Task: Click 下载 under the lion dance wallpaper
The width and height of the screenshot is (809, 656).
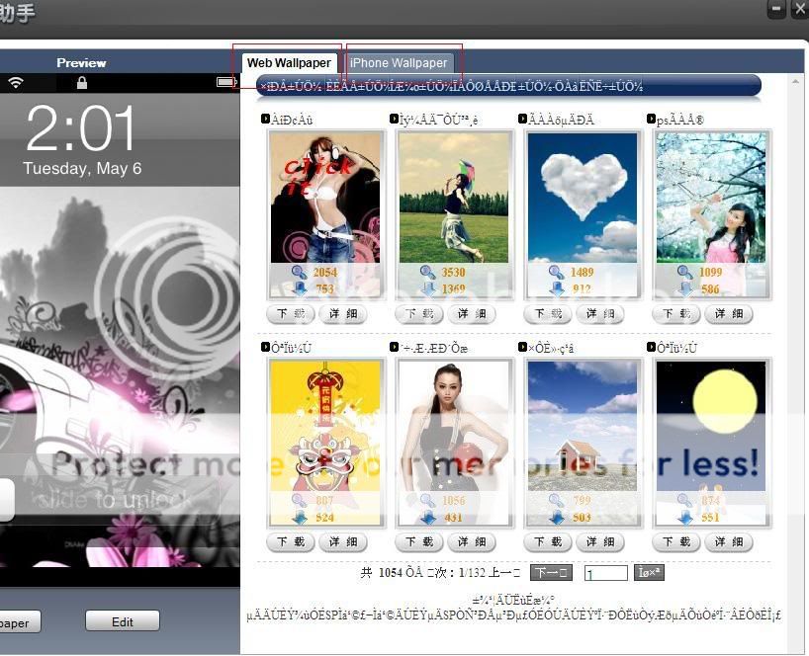Action: (x=291, y=542)
